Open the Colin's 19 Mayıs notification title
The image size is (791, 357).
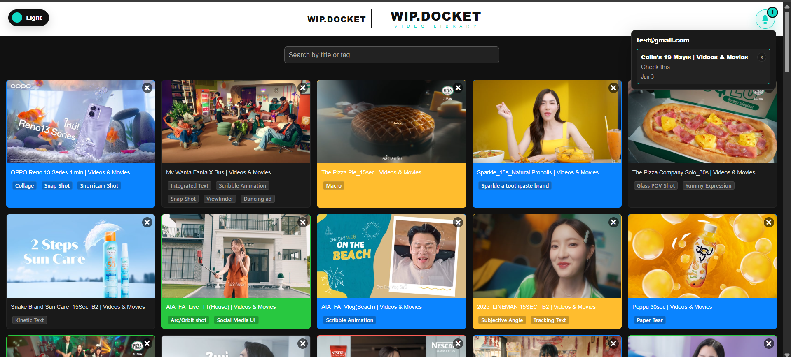tap(694, 57)
